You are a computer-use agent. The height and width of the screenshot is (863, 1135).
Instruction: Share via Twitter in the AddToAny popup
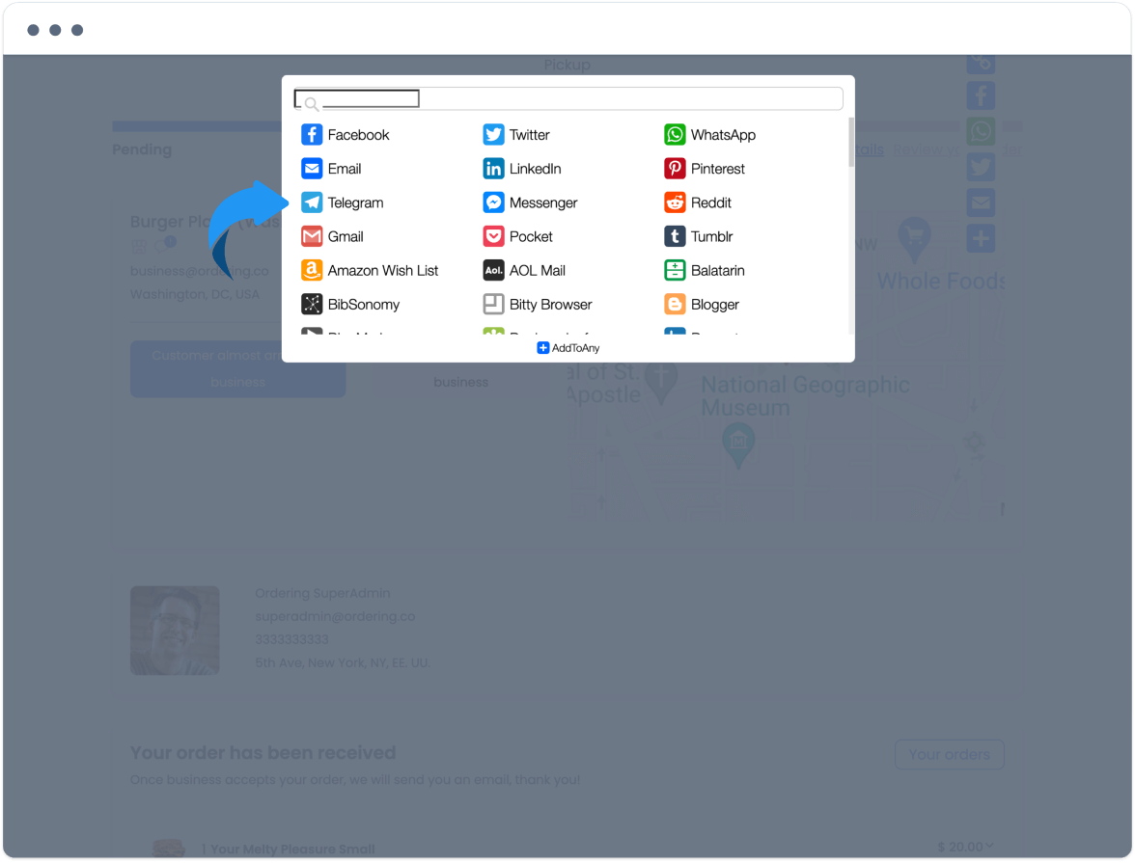(x=516, y=135)
